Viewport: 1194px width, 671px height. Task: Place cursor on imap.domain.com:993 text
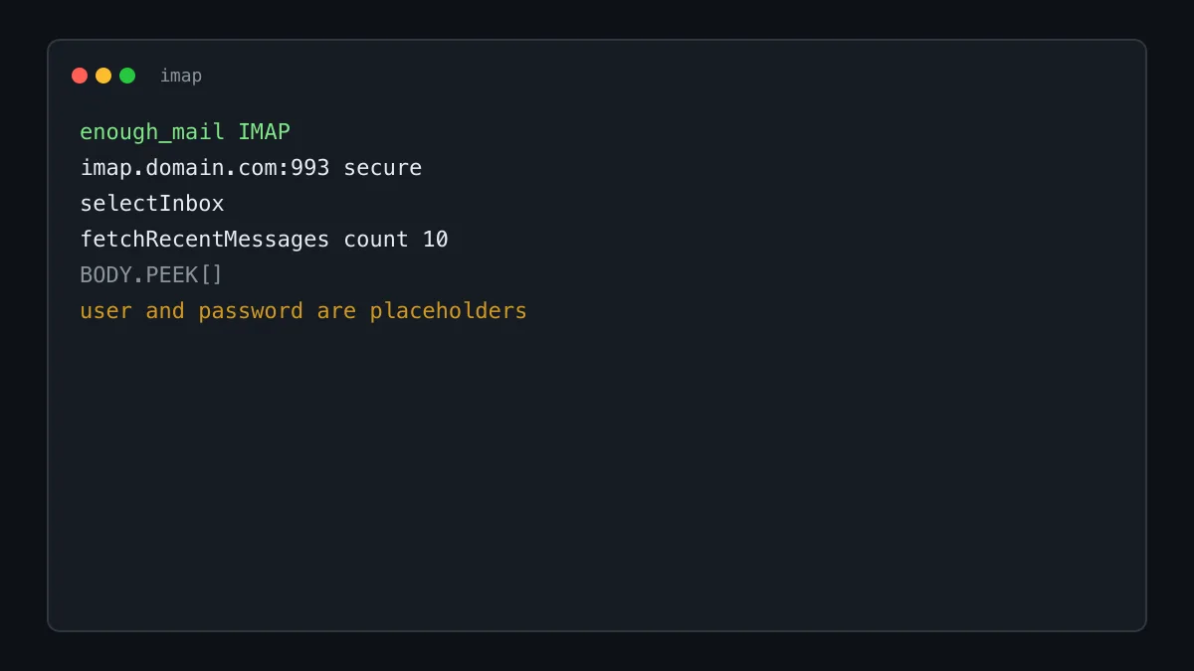[205, 168]
